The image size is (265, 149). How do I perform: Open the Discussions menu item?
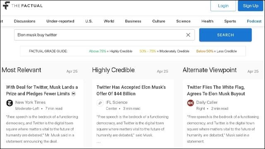click(25, 21)
